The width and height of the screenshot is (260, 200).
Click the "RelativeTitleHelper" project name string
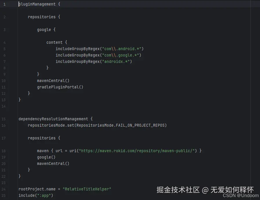click(x=87, y=189)
